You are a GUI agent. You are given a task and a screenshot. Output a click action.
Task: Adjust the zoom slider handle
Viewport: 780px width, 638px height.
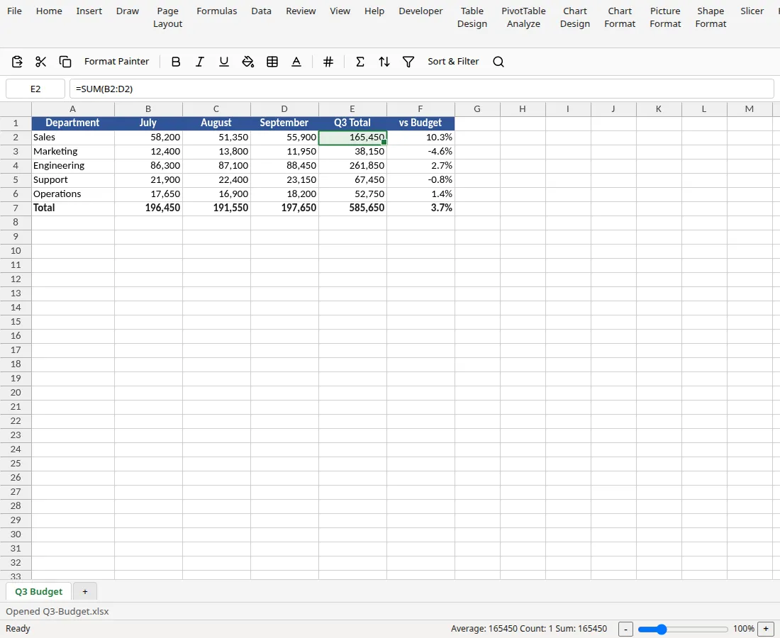(x=661, y=629)
